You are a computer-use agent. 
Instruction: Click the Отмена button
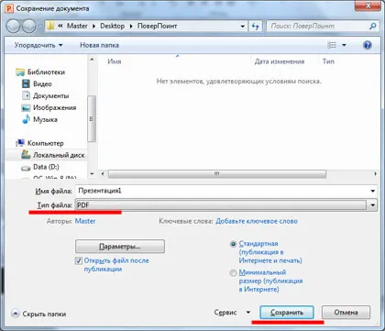[x=346, y=313]
